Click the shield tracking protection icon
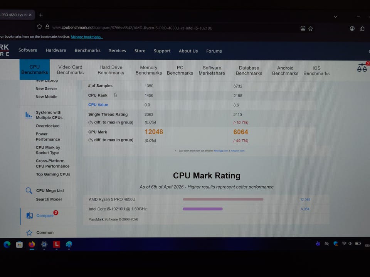370x277 pixels. 39,27
